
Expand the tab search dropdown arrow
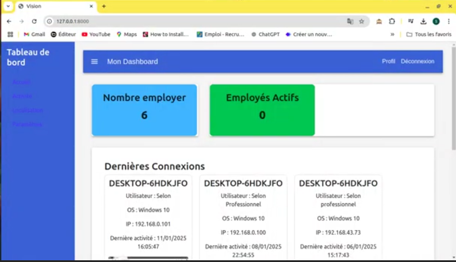point(8,6)
